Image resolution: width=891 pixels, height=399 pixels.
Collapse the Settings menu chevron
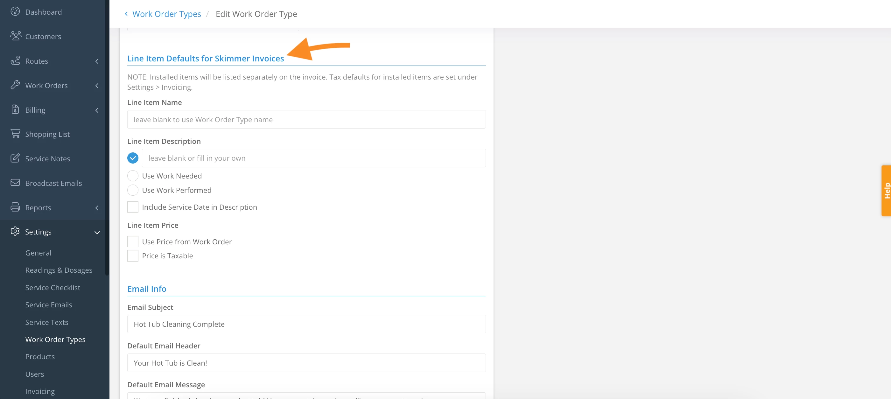pos(97,232)
